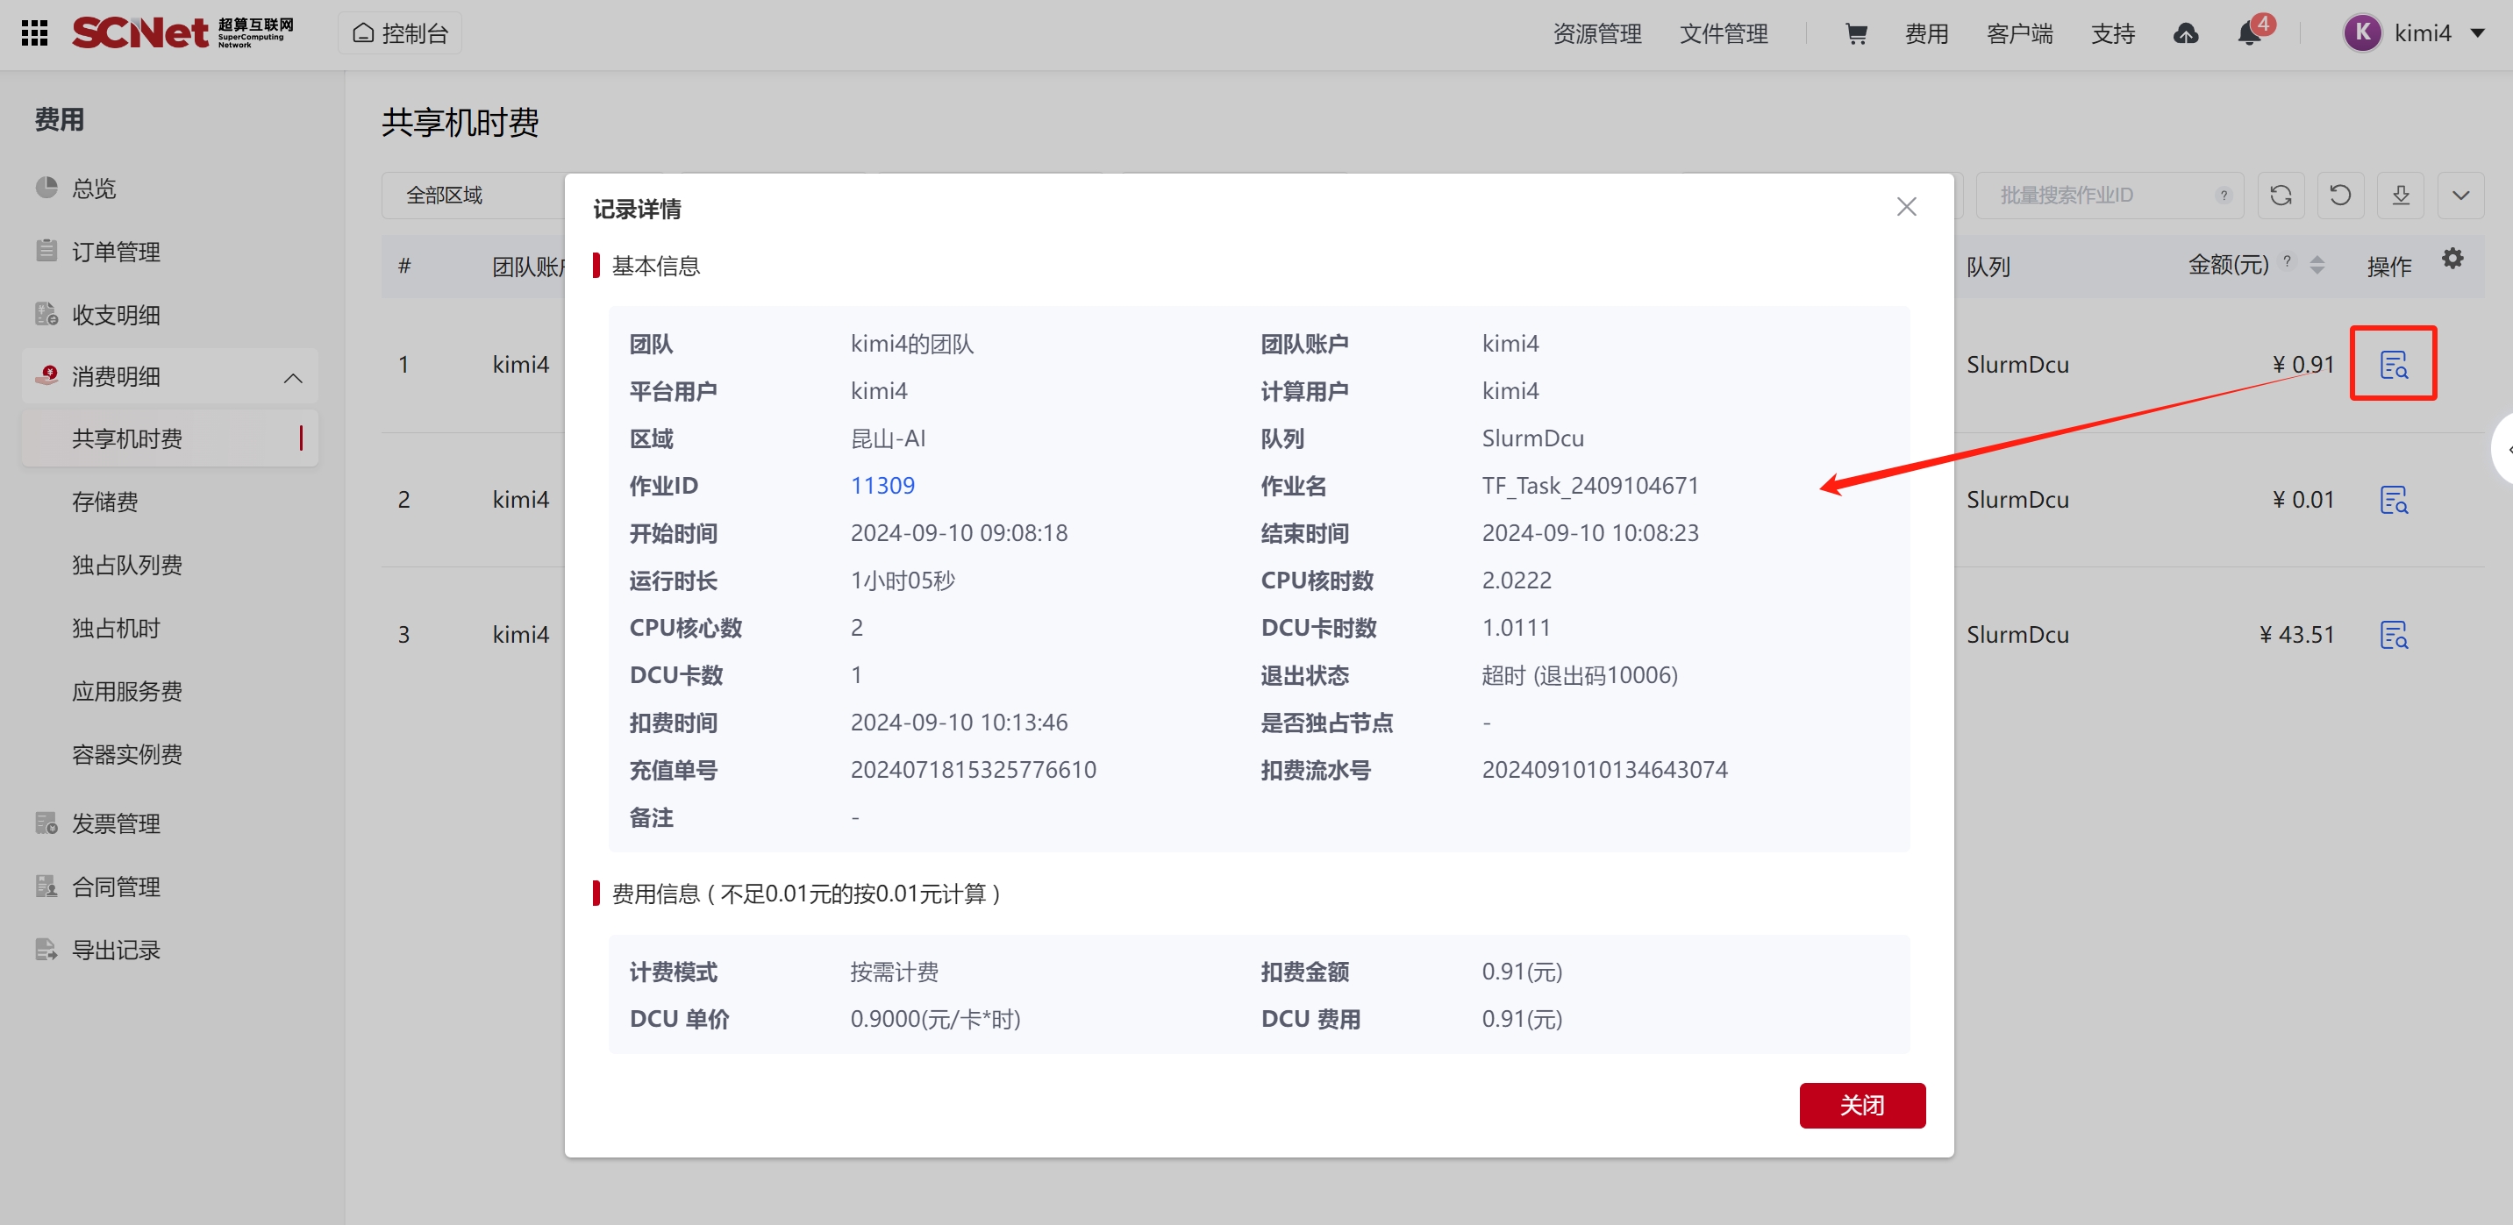The width and height of the screenshot is (2513, 1225).
Task: Click the 批量搜索作业ID search field
Action: click(2097, 195)
